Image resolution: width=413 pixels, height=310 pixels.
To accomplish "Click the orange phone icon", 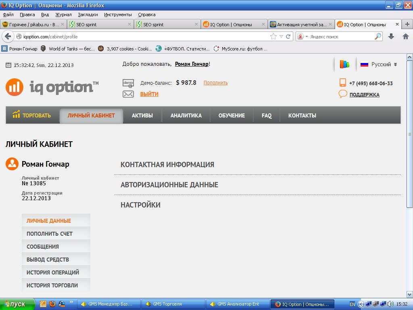I will (x=343, y=82).
